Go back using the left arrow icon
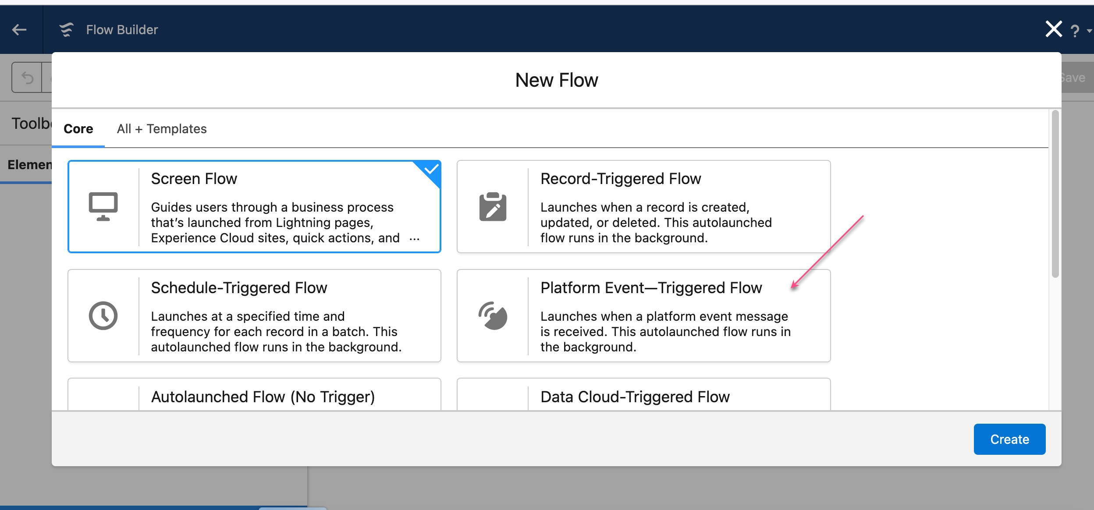Image resolution: width=1094 pixels, height=510 pixels. tap(19, 30)
